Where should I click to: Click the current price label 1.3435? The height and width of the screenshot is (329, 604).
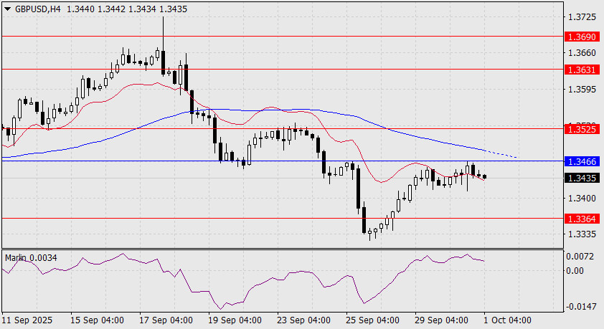pos(582,178)
